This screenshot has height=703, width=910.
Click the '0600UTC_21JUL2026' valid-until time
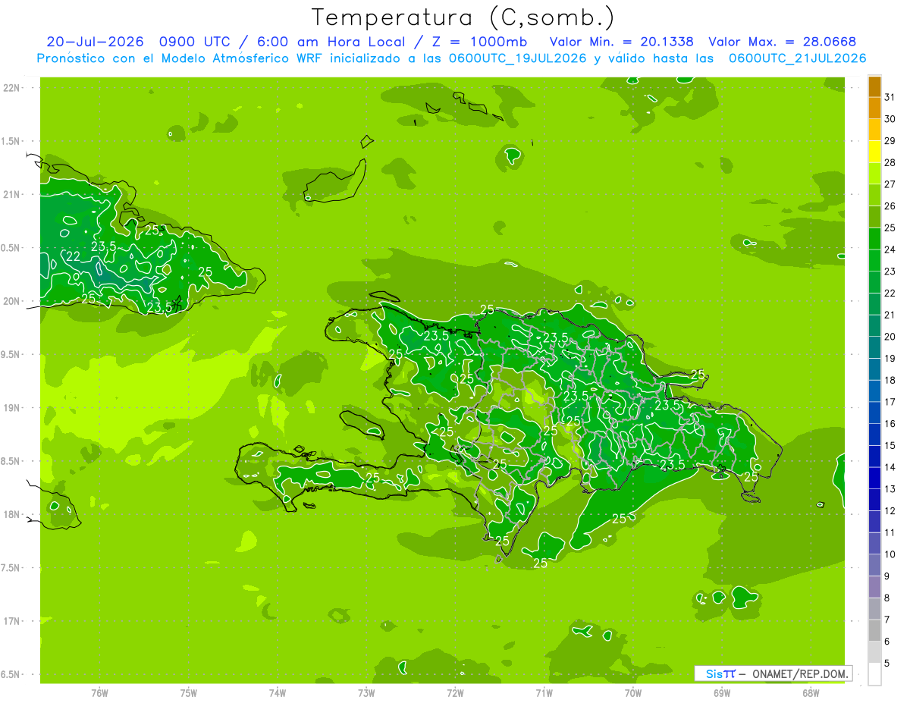click(796, 58)
